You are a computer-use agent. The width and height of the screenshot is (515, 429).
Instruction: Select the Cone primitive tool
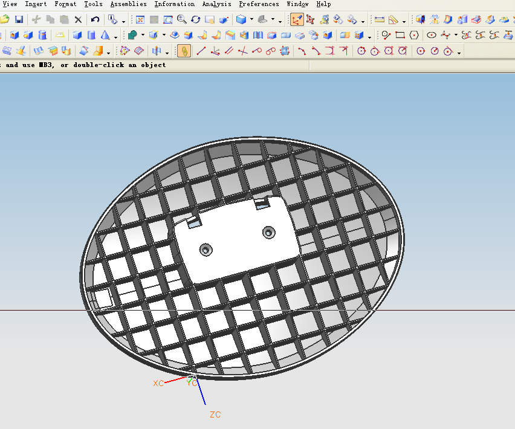(105, 35)
